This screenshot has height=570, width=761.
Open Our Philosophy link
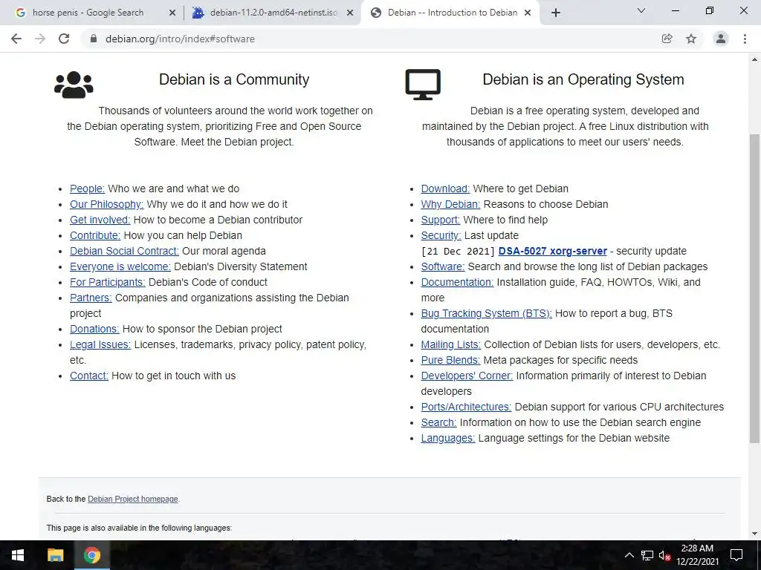[107, 204]
